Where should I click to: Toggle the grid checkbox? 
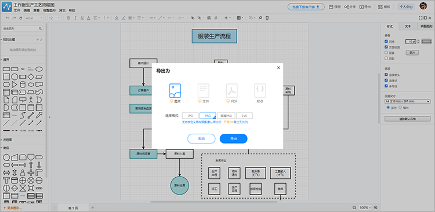click(386, 41)
